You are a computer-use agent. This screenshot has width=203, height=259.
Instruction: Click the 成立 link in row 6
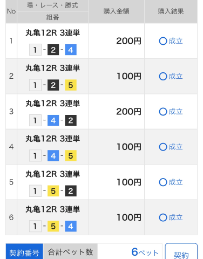pyautogui.click(x=175, y=217)
